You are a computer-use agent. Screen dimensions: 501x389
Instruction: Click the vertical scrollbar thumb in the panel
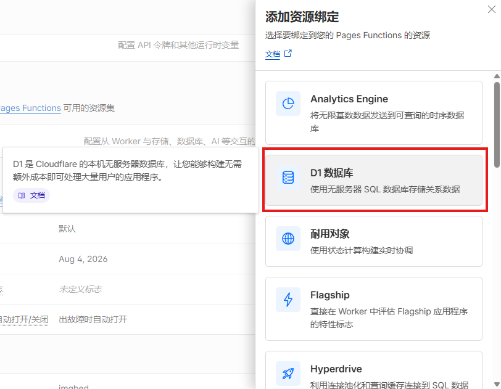pyautogui.click(x=497, y=125)
